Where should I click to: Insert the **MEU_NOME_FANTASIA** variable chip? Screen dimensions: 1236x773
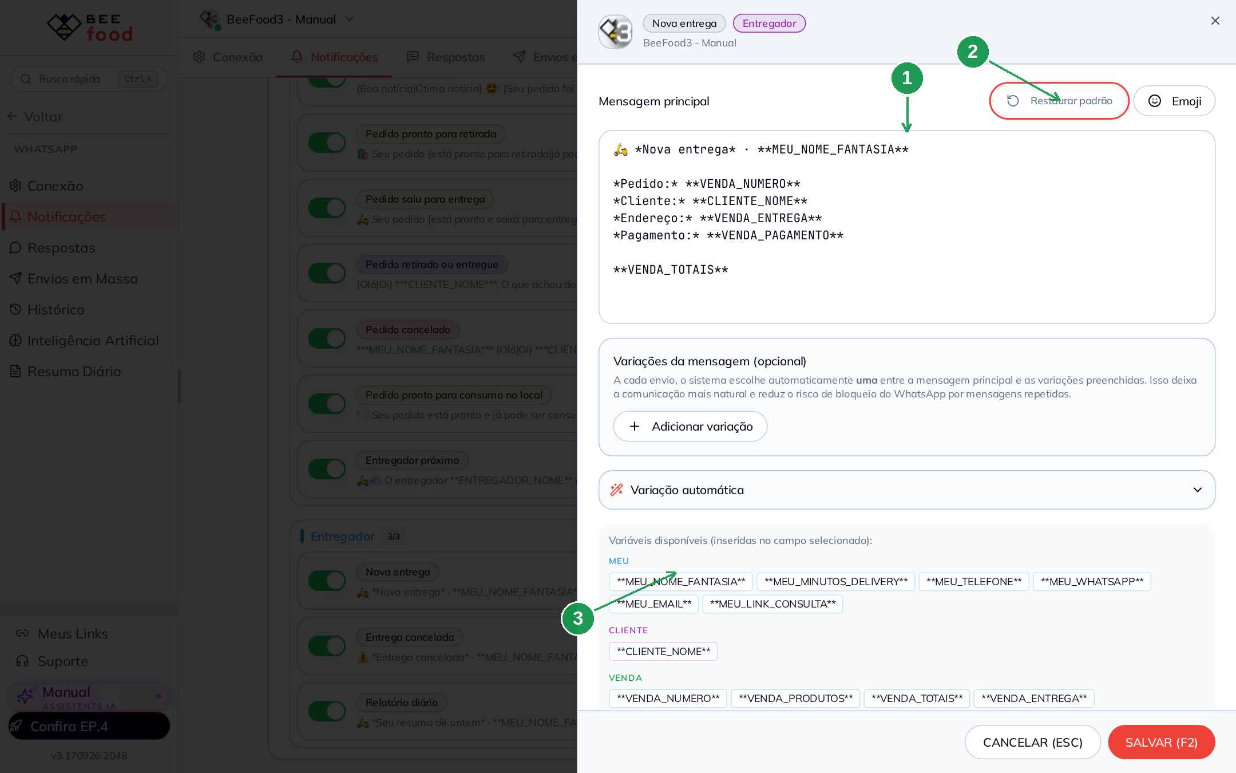click(681, 581)
